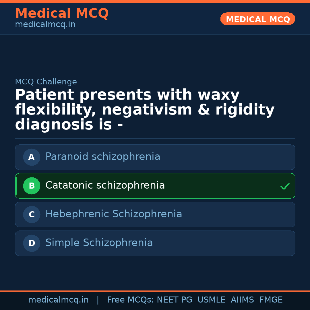
Task: Open the medicalmcq.in link under the header title
Action: (x=45, y=25)
